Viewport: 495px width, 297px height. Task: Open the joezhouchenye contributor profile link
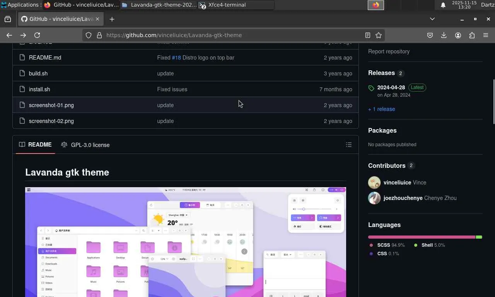click(x=403, y=198)
